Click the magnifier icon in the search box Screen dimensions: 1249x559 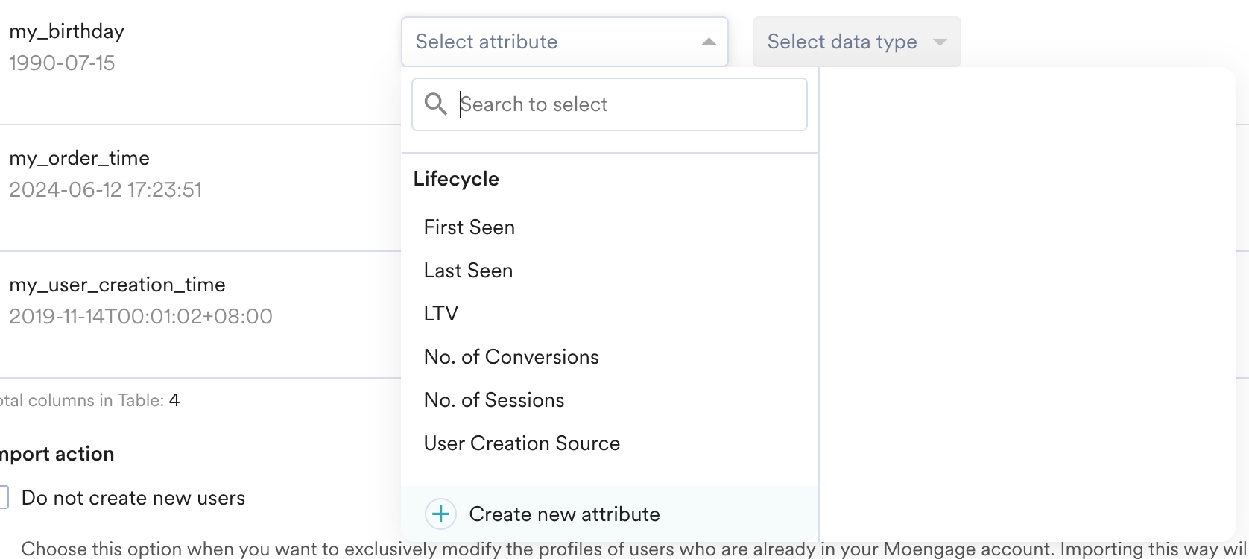[436, 104]
